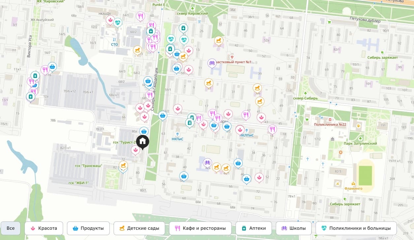Image resolution: width=414 pixels, height=240 pixels.
Task: Click the Punkt E label
Action: 159,5
